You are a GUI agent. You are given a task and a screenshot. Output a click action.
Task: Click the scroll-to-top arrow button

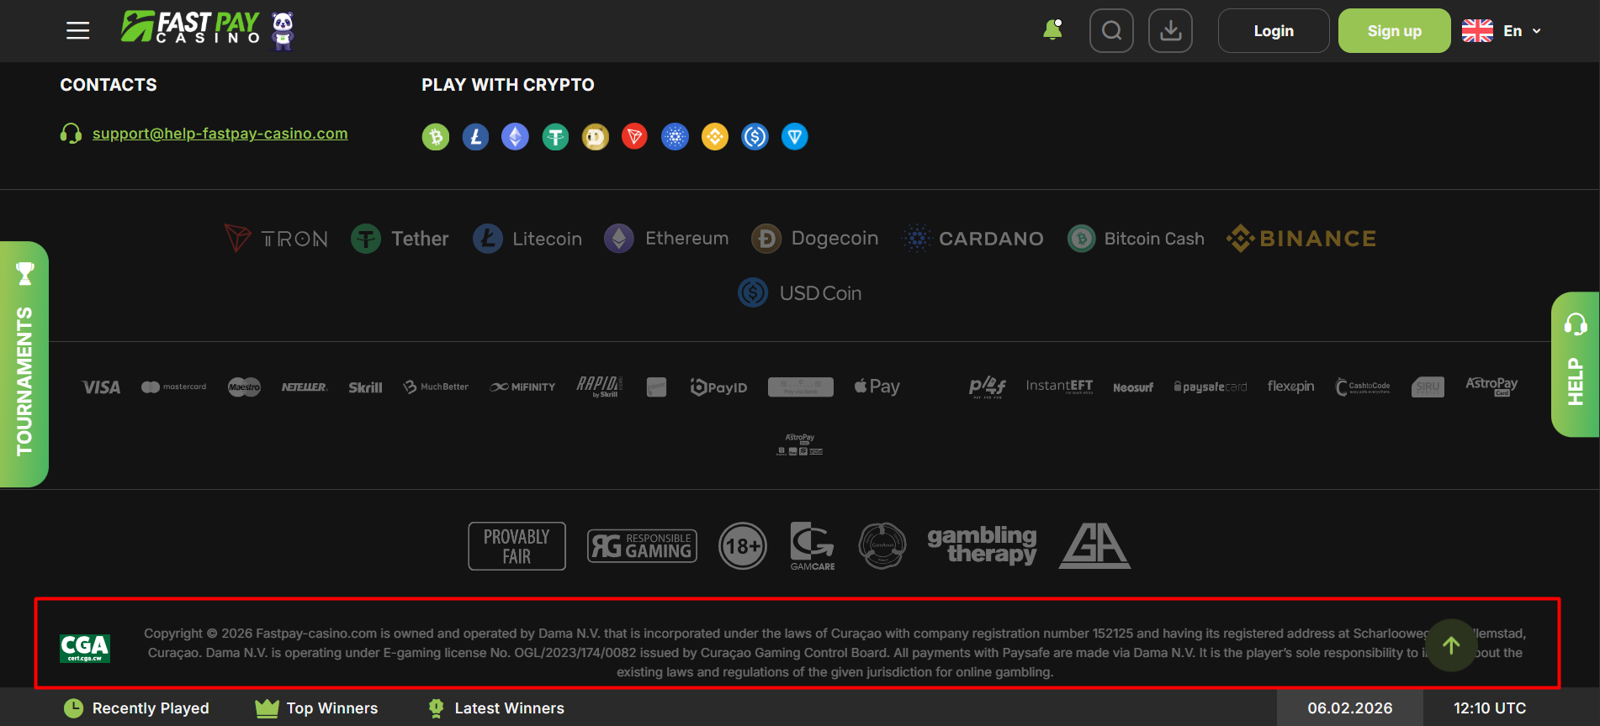coord(1451,645)
